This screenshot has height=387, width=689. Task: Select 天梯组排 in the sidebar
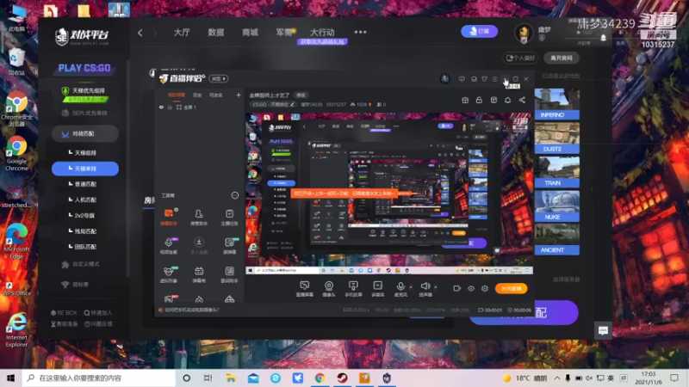(84, 153)
